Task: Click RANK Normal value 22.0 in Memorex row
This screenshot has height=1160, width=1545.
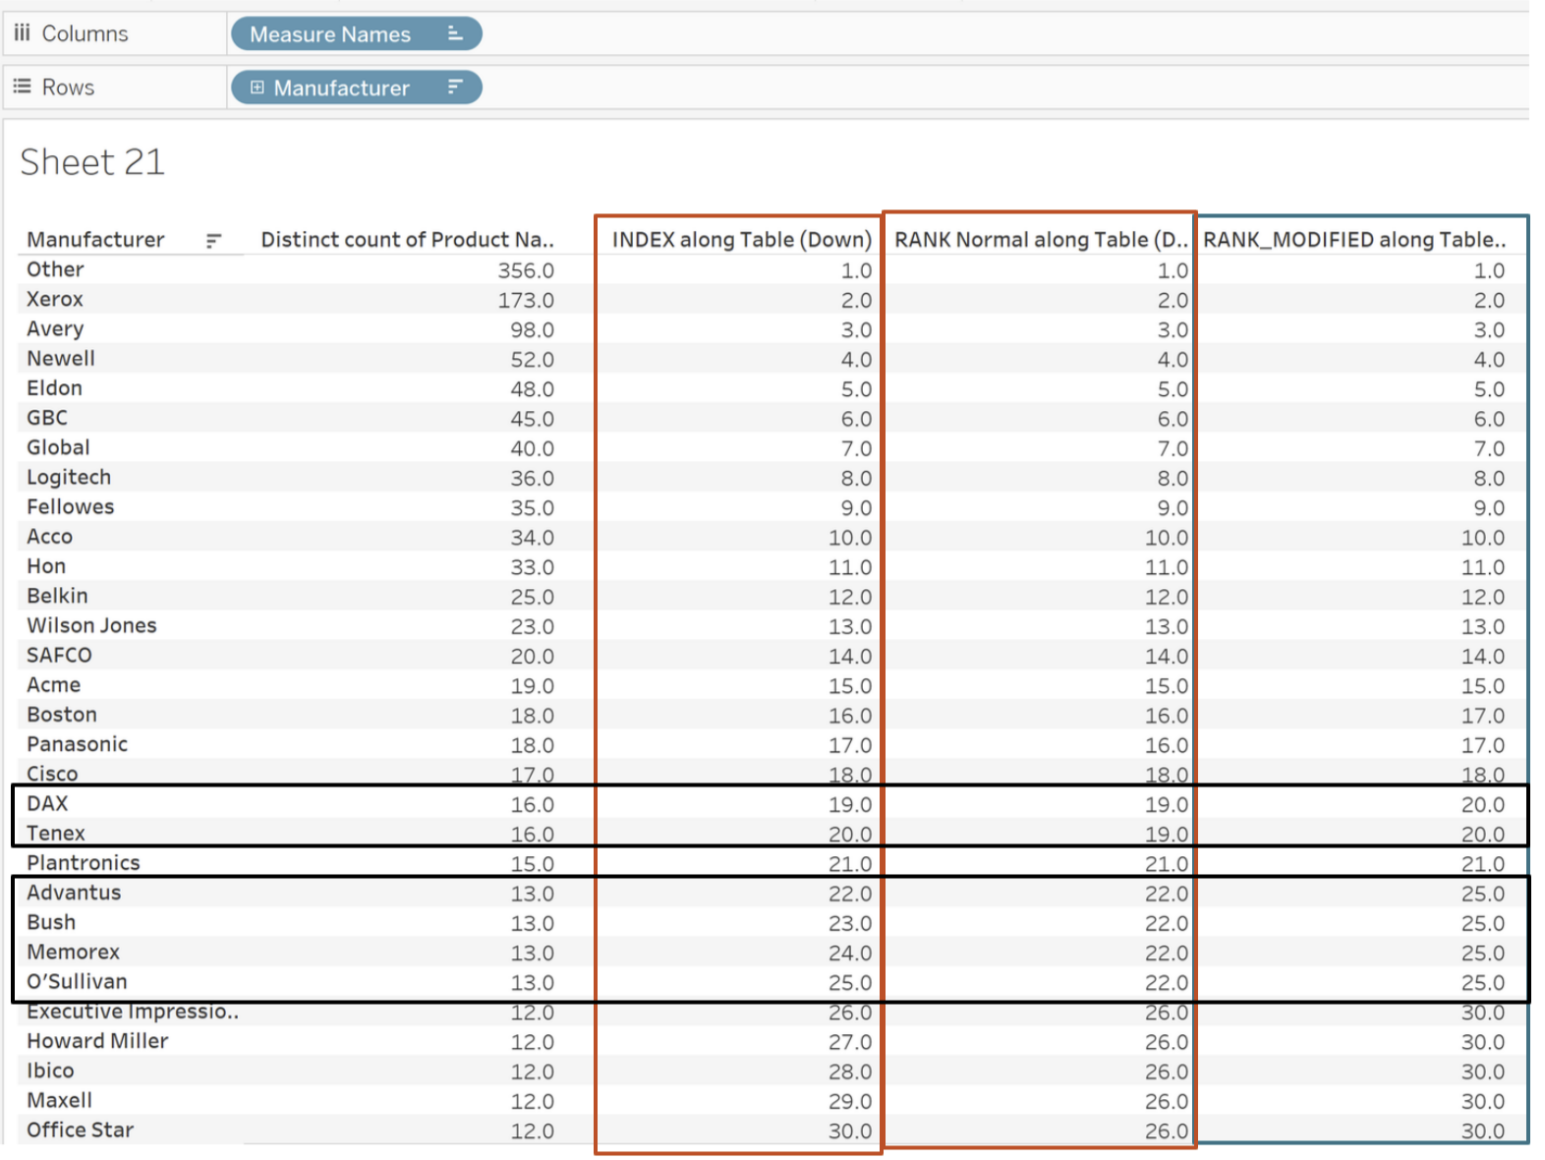Action: [x=1167, y=953]
